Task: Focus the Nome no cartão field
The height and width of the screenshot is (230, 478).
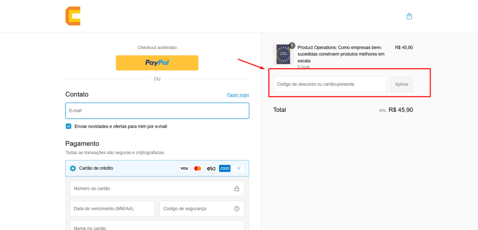Action: click(x=157, y=225)
